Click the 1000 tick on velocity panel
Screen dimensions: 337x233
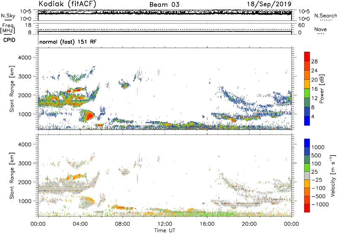[x=25, y=201]
